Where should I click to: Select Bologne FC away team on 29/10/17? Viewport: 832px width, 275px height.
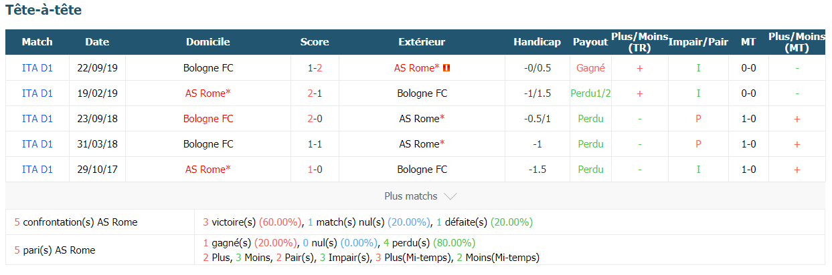(x=422, y=170)
